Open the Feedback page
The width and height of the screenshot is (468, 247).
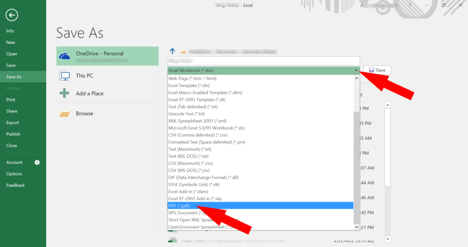pos(16,185)
